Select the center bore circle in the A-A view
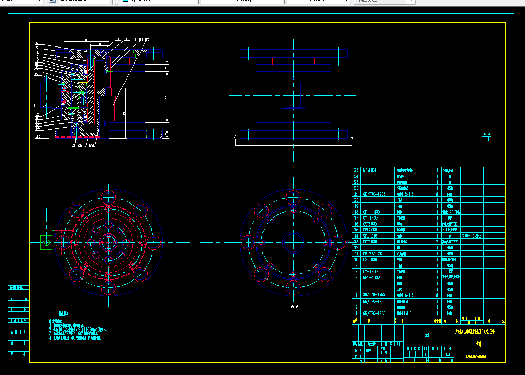The width and height of the screenshot is (525, 375). (x=293, y=242)
